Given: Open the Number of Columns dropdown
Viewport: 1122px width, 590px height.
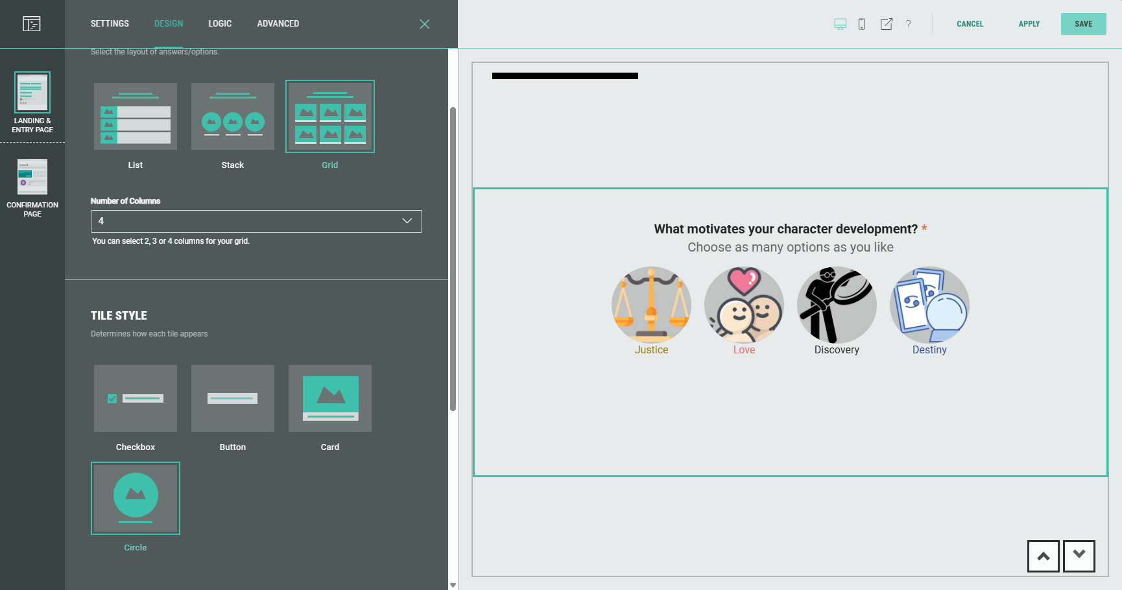Looking at the screenshot, I should (256, 221).
